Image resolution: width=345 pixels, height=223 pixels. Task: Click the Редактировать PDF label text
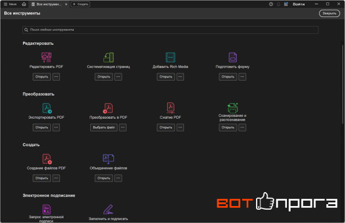[46, 67]
